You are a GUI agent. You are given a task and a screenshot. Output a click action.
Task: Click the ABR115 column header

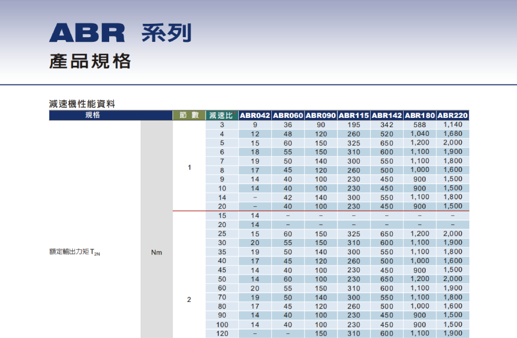353,115
